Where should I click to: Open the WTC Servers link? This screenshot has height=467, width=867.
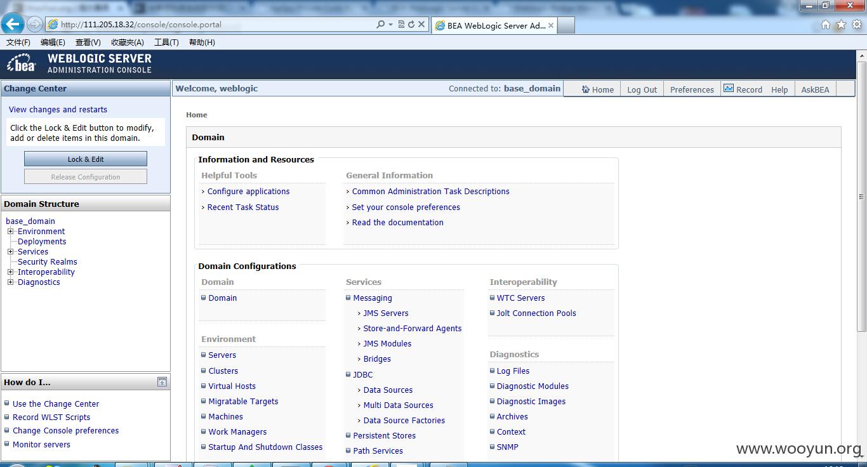[x=520, y=298]
